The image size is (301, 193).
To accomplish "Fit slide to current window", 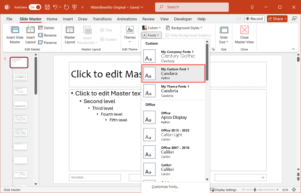I will click(x=294, y=190).
